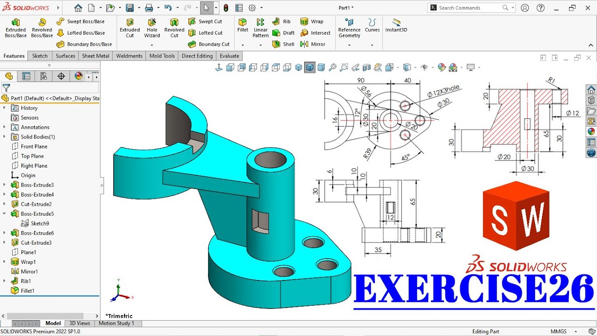The image size is (597, 336).
Task: Expand the Boss-Extrude3 feature
Action: (x=4, y=185)
